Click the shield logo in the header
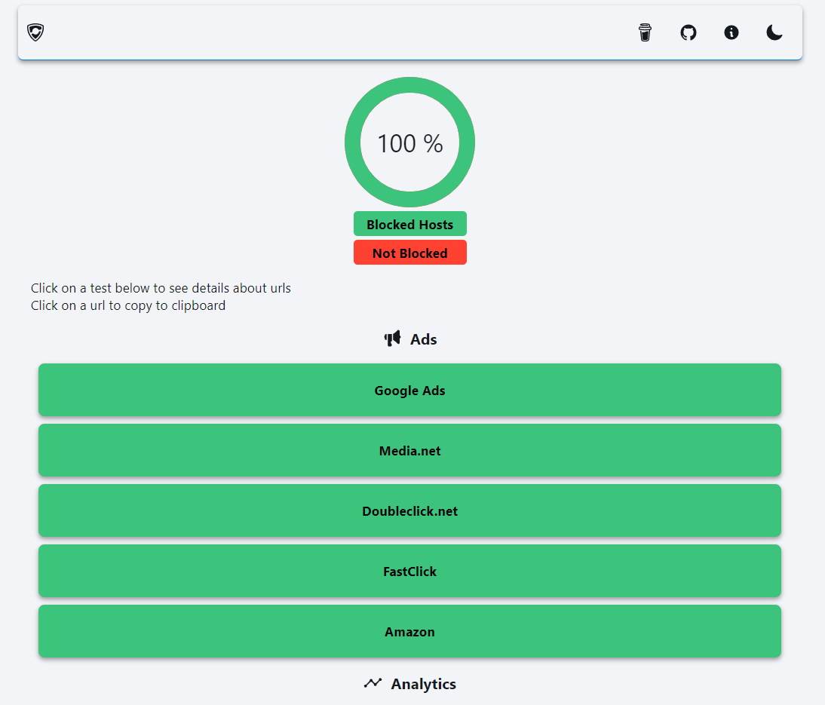Image resolution: width=825 pixels, height=705 pixels. [x=35, y=32]
